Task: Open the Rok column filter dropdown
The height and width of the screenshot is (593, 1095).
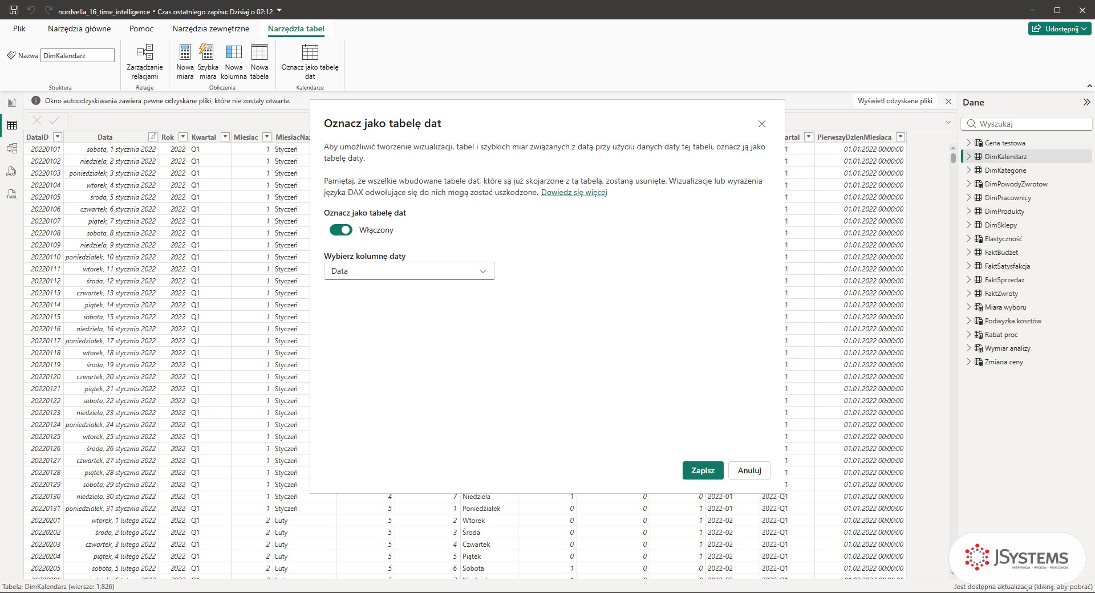Action: coord(183,137)
